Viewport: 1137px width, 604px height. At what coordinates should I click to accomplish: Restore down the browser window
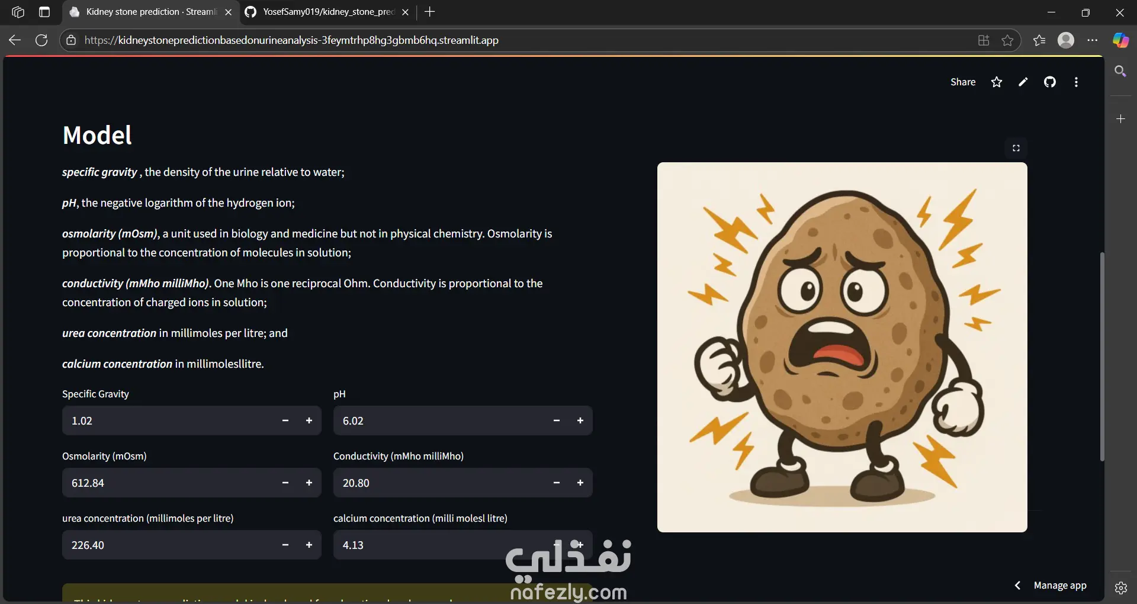click(x=1085, y=12)
